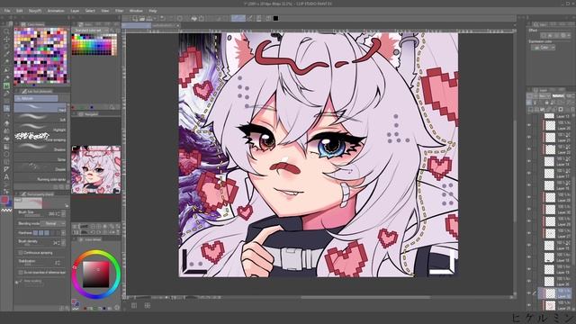Viewport: 576px width, 324px height.
Task: Select the Layer 18 row name
Action: pos(563,260)
